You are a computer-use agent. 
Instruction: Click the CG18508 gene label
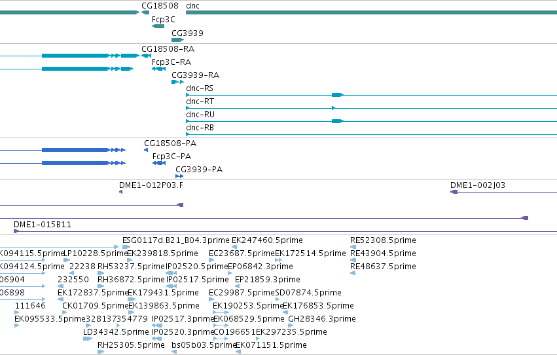point(160,6)
